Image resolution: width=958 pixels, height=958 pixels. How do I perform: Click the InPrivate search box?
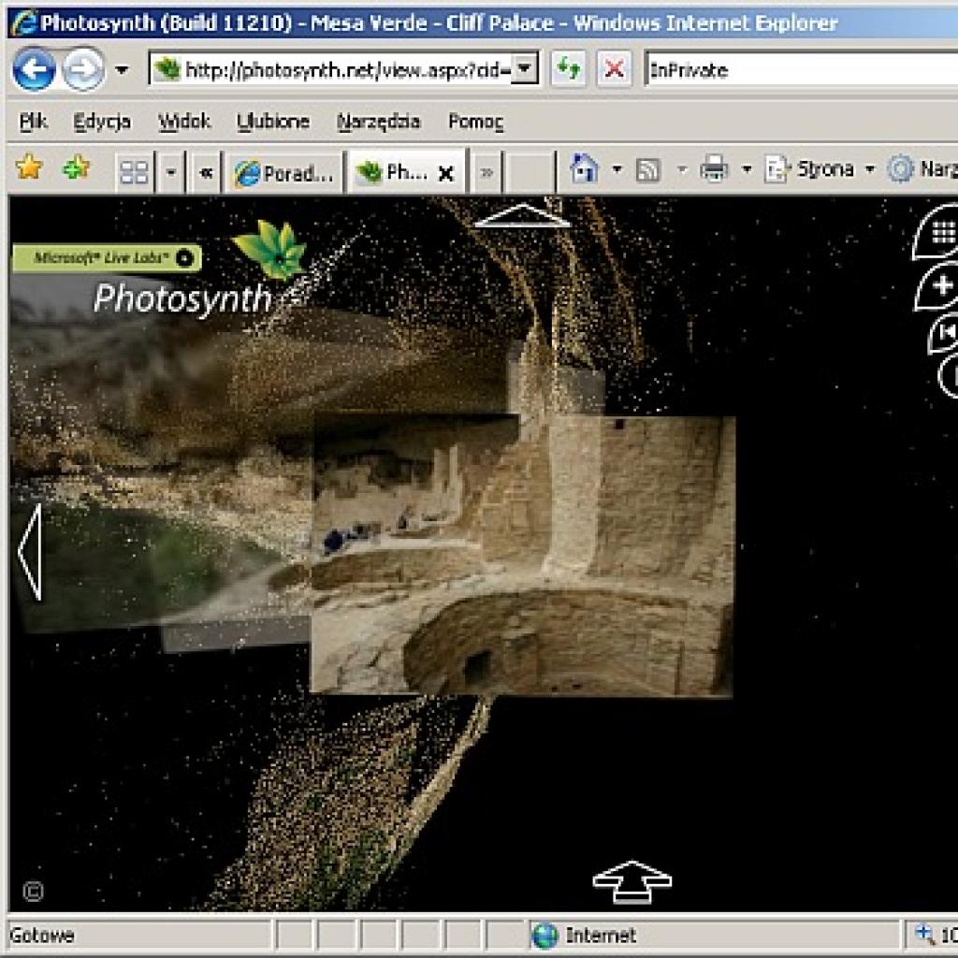pyautogui.click(x=801, y=69)
